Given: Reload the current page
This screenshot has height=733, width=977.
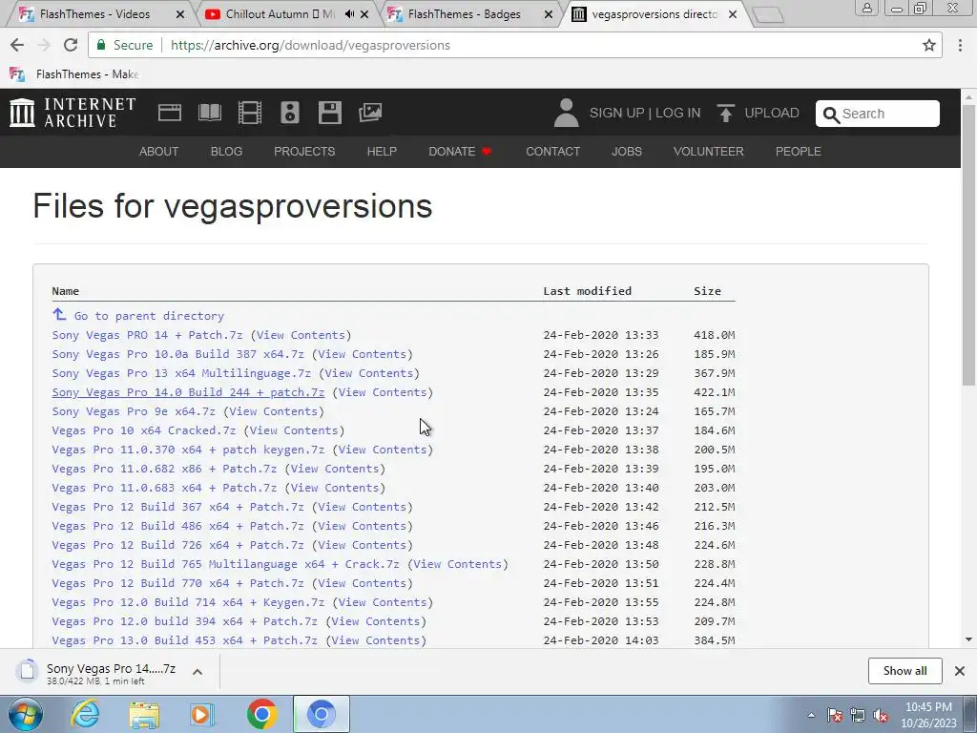Looking at the screenshot, I should pyautogui.click(x=71, y=45).
